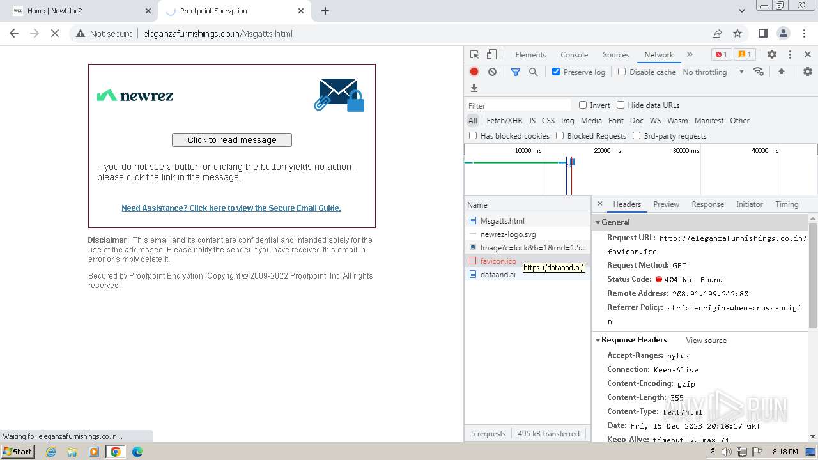Filter requests by Doc type

[x=637, y=121]
